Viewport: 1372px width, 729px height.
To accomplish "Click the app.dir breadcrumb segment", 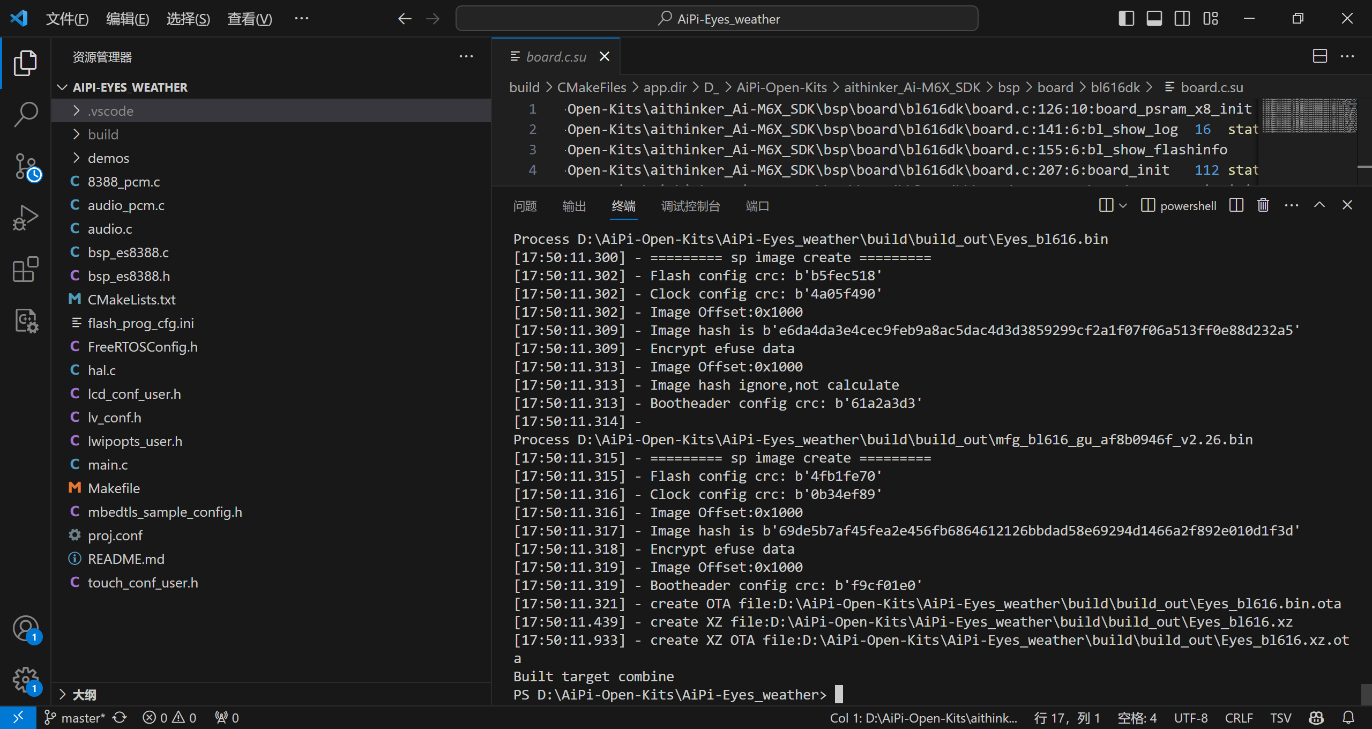I will pyautogui.click(x=665, y=87).
